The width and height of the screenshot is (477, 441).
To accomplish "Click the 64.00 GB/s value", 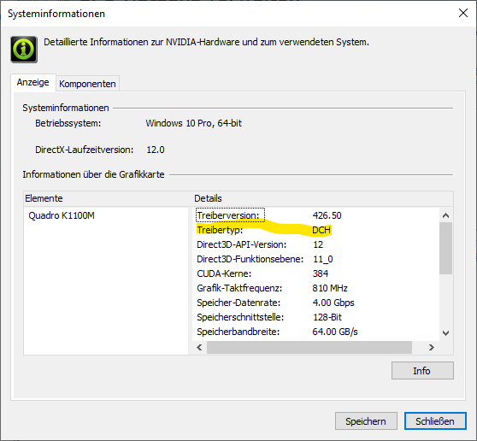I will 335,332.
